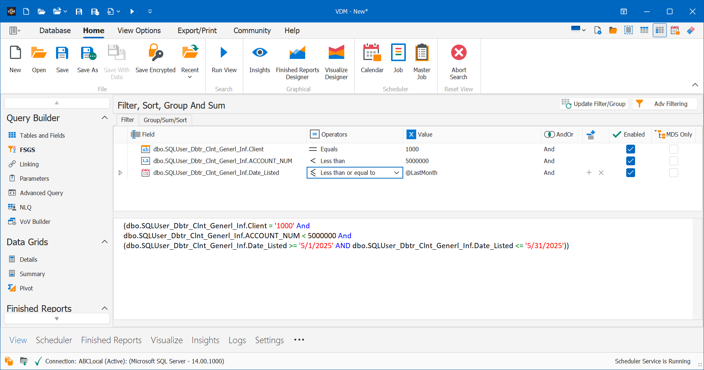Switch to the Database ribbon tab
Viewport: 704px width, 370px height.
click(55, 31)
